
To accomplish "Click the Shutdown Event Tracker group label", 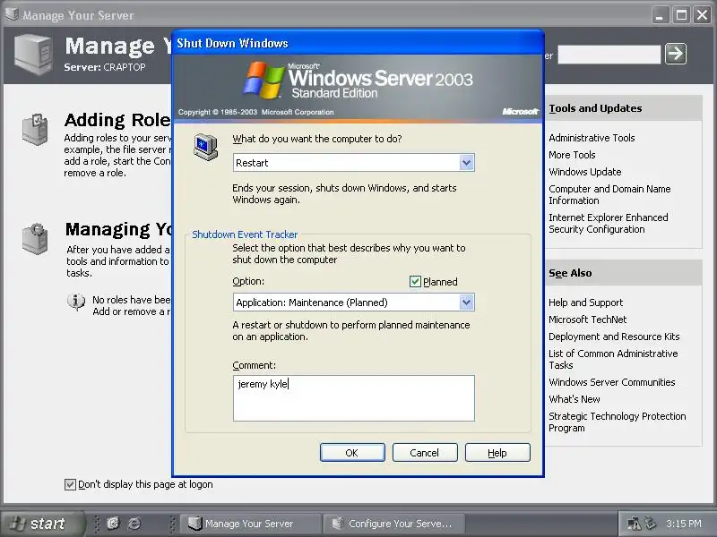I will point(245,234).
